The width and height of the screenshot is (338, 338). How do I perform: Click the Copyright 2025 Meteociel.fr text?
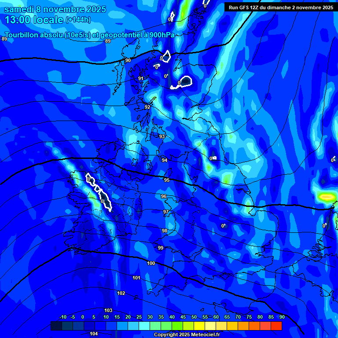[x=187, y=334]
